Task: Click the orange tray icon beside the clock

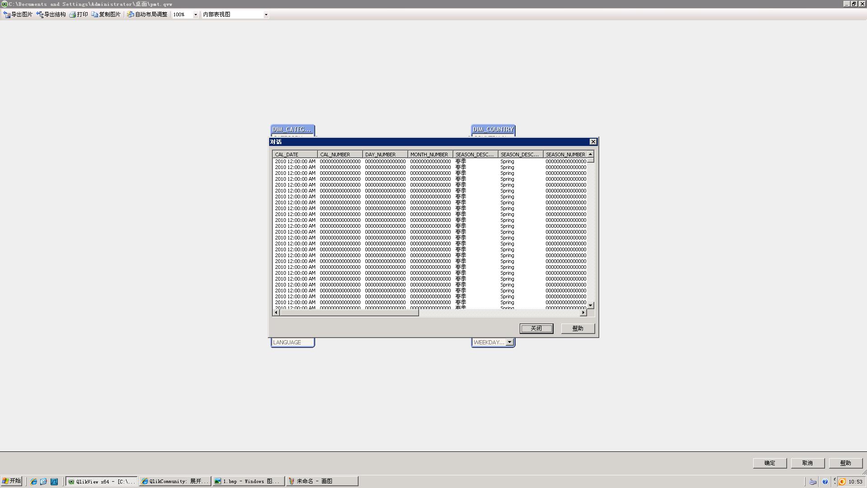Action: click(842, 482)
